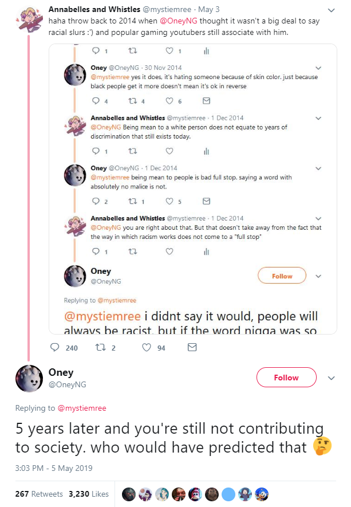This screenshot has height=507, width=351.
Task: Like Oney's 30 Nov 2014 tweet with 6 likes
Action: 169,101
